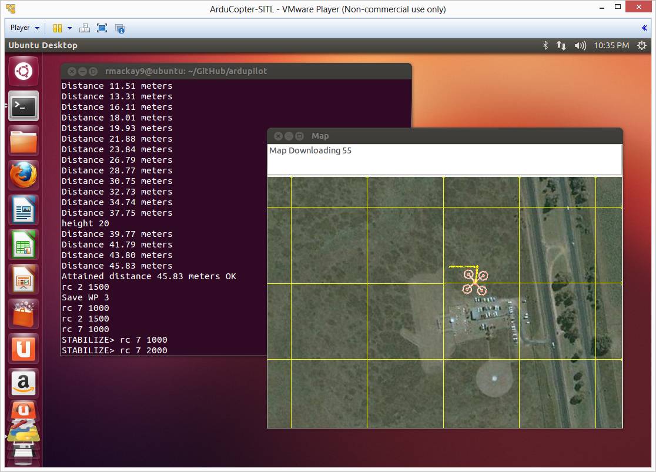Open Terminal from the launcher

point(24,106)
